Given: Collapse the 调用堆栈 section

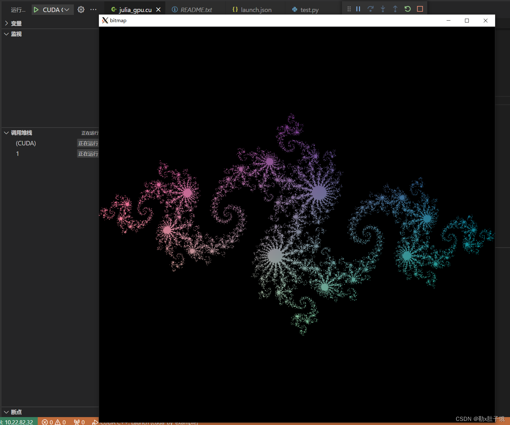Looking at the screenshot, I should pyautogui.click(x=51, y=133).
